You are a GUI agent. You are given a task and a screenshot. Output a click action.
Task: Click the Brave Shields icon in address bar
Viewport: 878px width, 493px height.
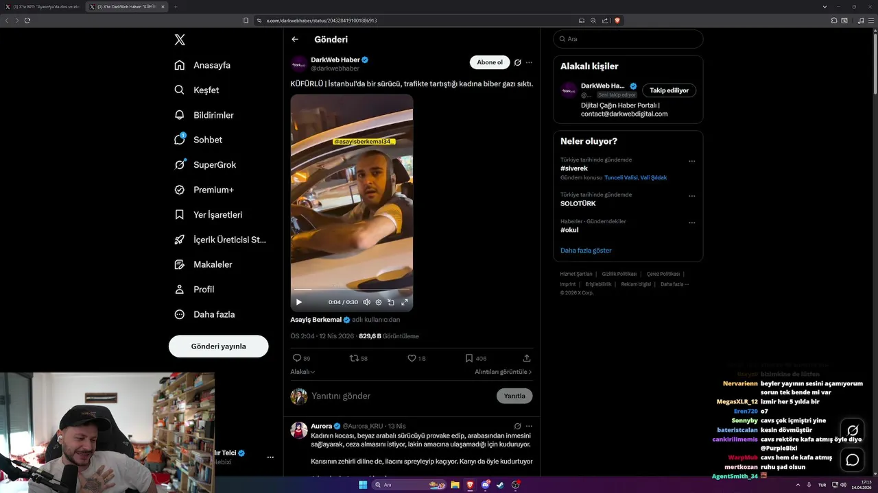[x=617, y=21]
